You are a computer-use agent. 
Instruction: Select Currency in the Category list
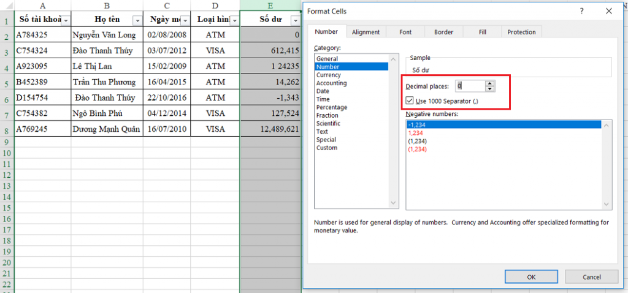[x=329, y=75]
